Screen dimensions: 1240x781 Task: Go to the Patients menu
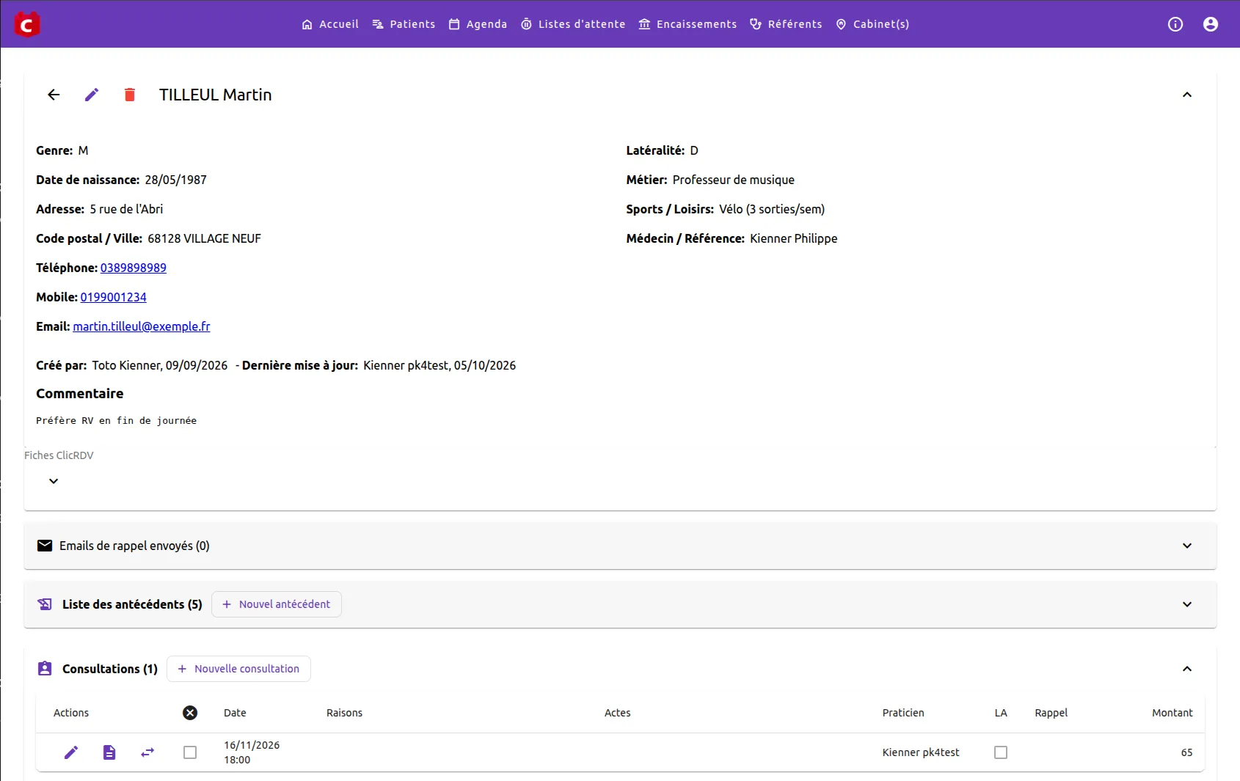tap(404, 24)
